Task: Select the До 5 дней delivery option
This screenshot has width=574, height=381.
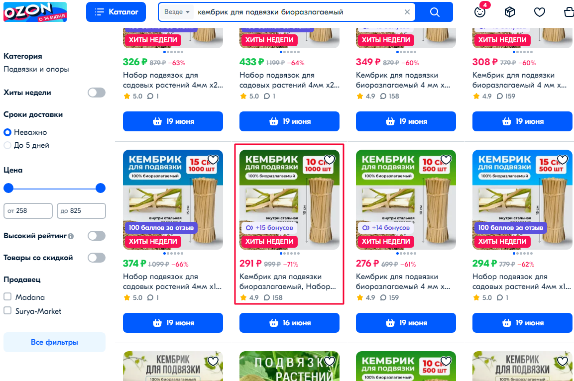Action: pos(7,145)
